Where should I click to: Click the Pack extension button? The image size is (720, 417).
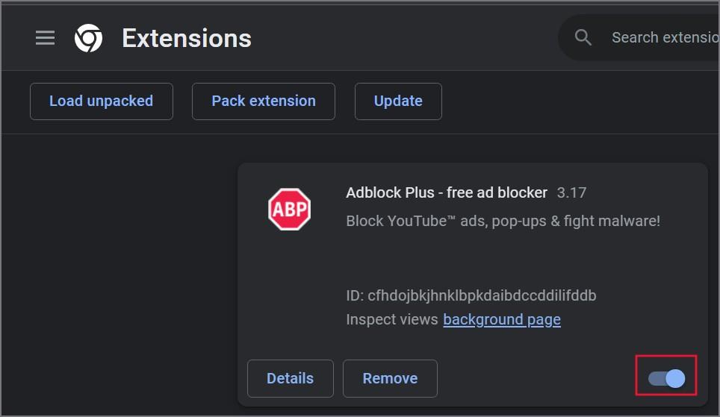pyautogui.click(x=264, y=101)
